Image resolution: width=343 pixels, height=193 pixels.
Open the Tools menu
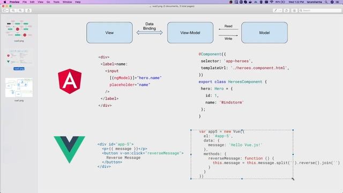tap(56, 2)
